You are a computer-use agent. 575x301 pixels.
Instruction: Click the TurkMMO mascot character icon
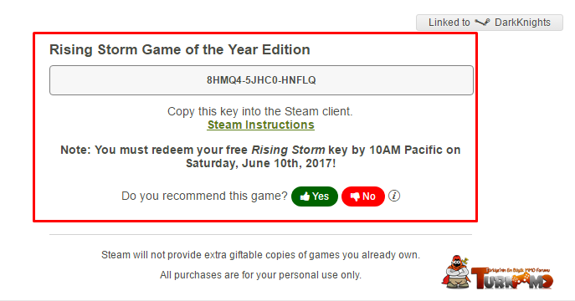coord(456,272)
